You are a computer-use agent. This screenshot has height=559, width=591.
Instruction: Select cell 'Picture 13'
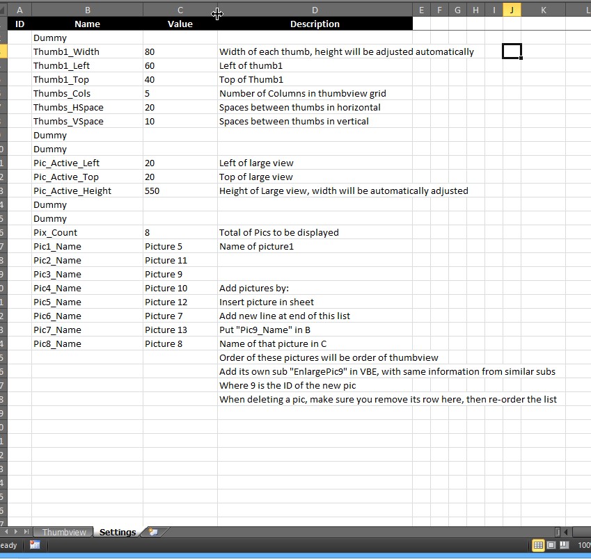coord(180,330)
